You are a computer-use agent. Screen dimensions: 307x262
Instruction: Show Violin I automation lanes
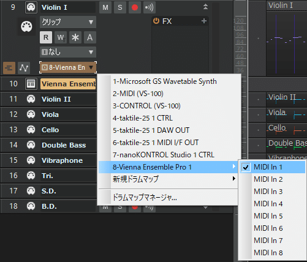point(24,68)
